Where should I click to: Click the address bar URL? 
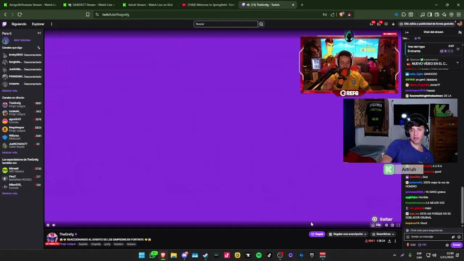click(x=116, y=14)
